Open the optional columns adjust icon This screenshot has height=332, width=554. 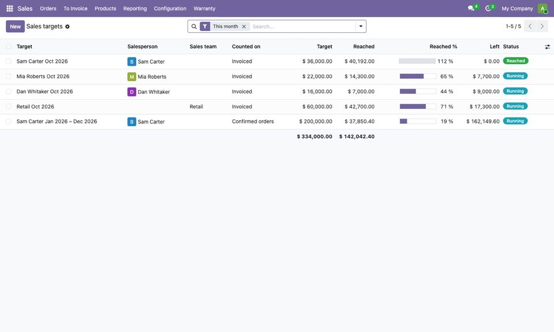click(547, 47)
